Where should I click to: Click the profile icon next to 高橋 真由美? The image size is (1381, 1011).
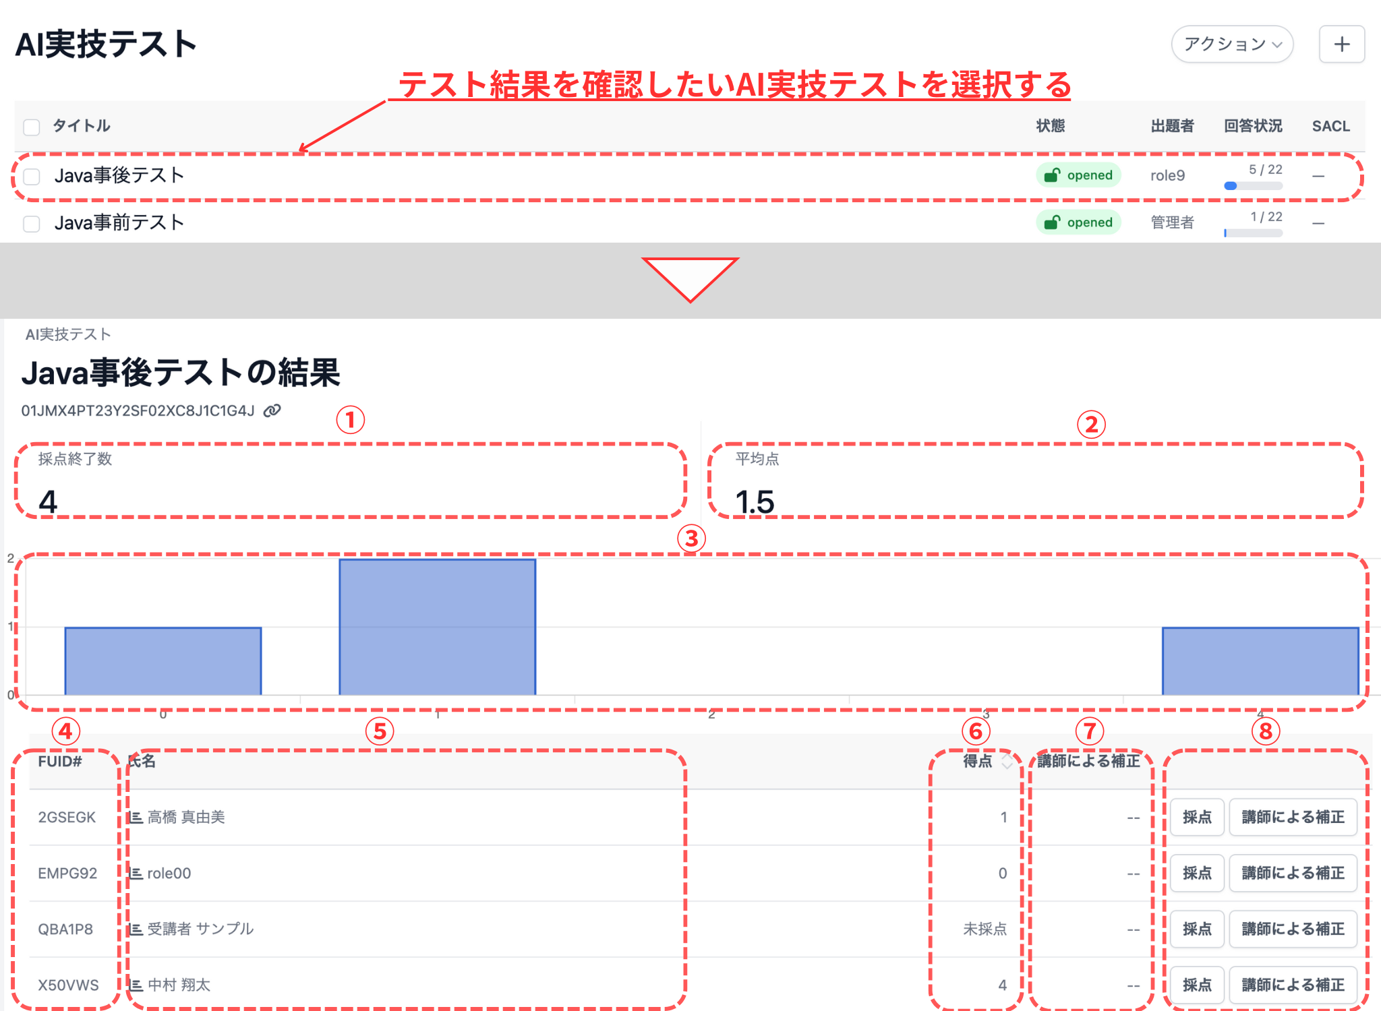click(x=138, y=816)
